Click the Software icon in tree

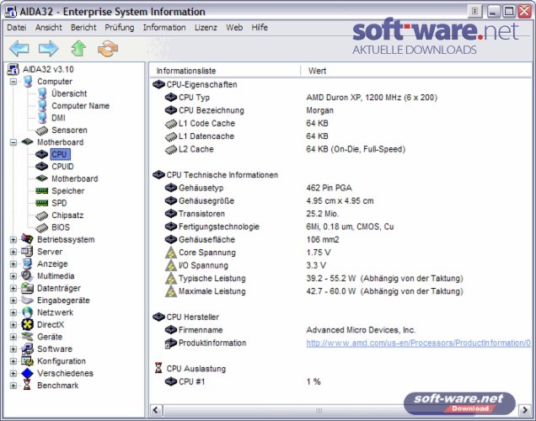[27, 349]
